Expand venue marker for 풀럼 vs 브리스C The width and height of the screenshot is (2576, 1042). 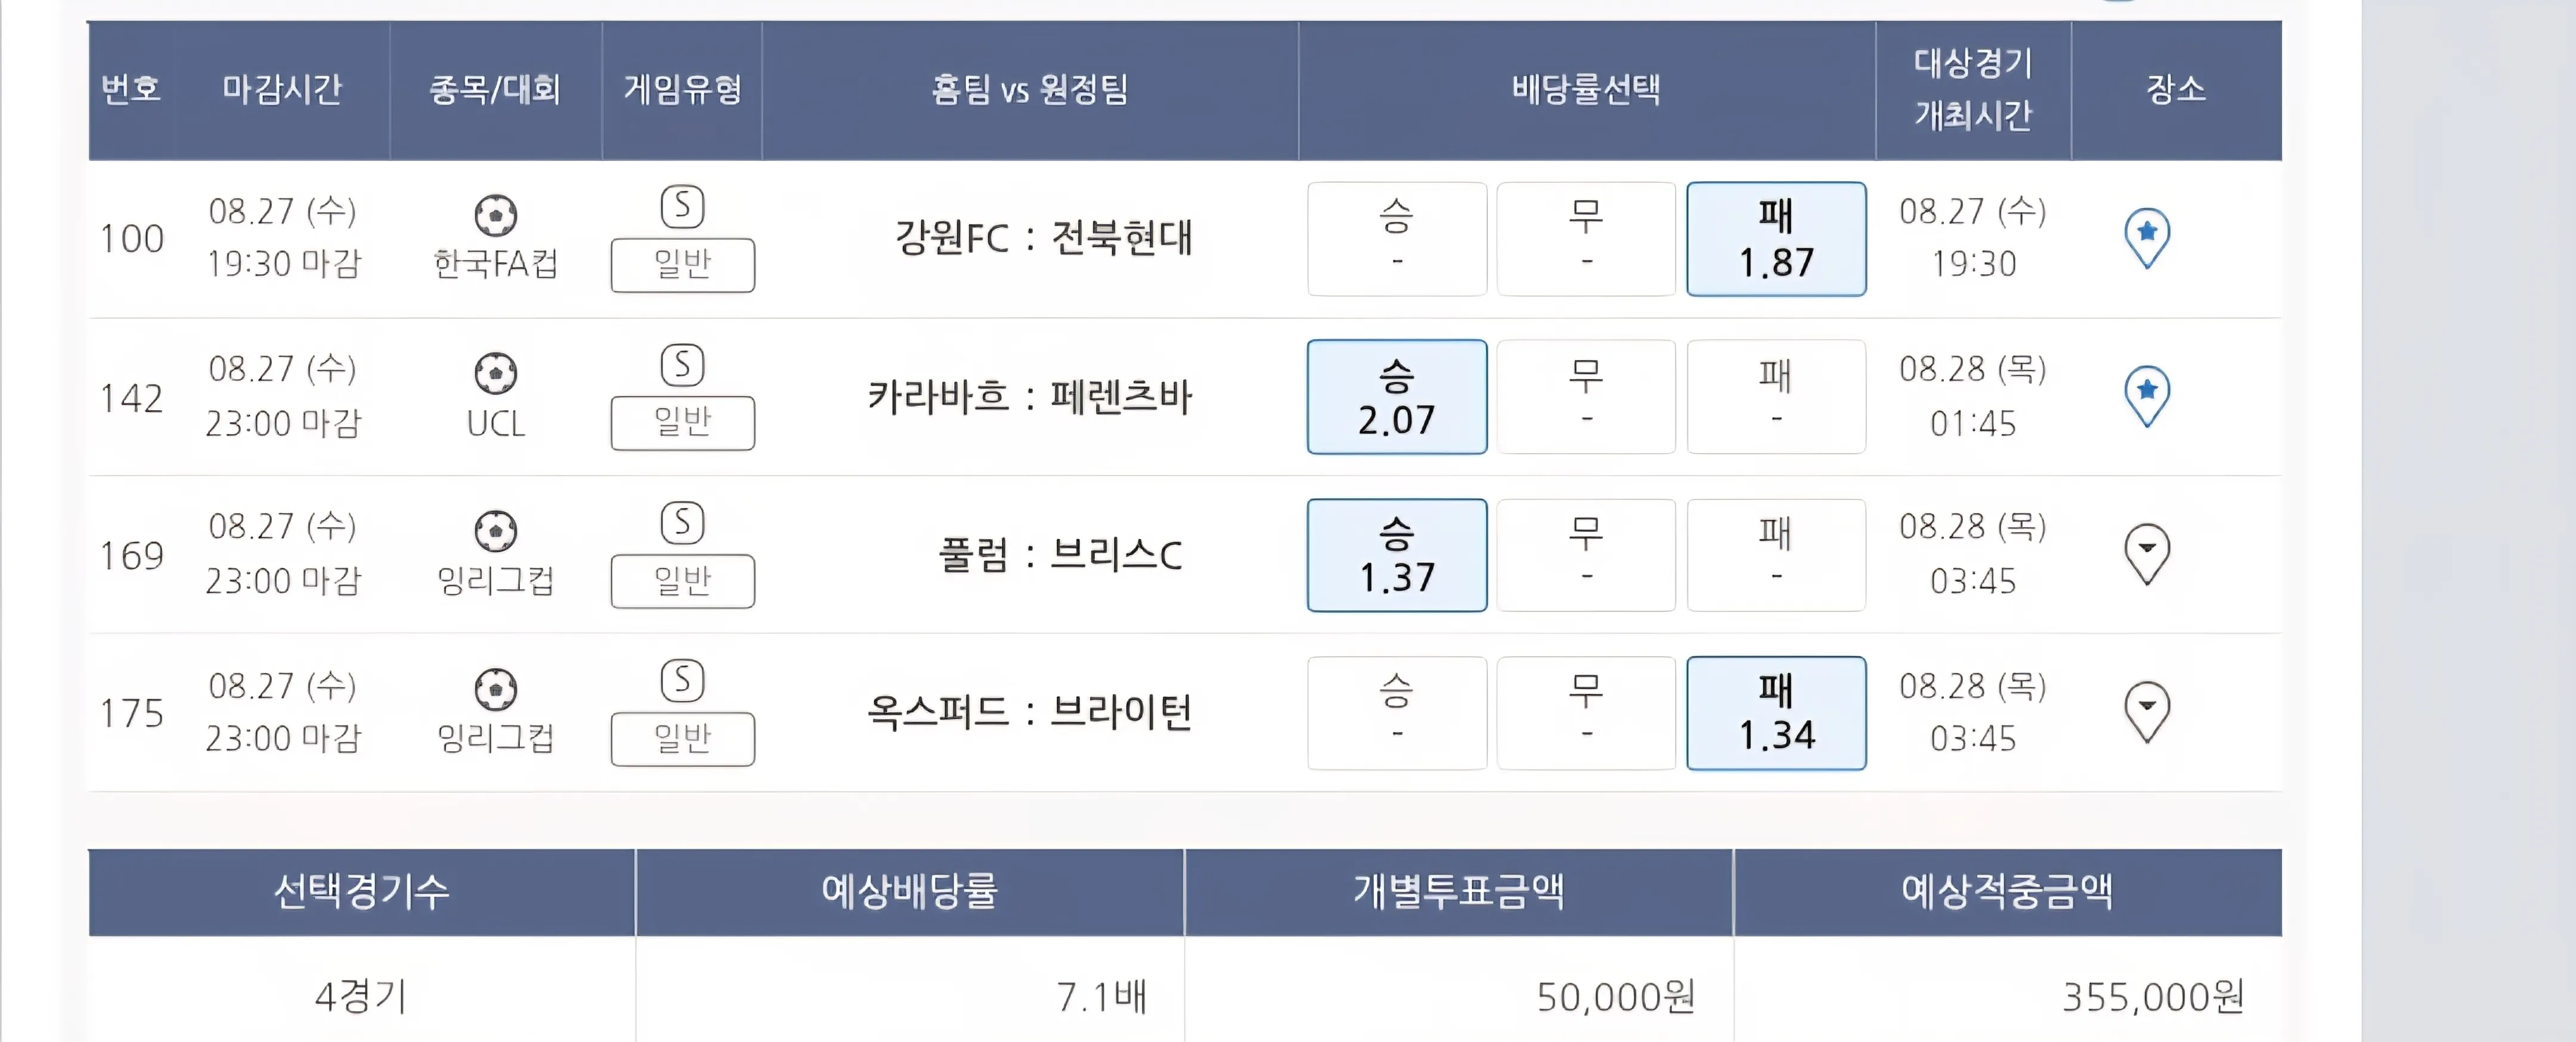pos(2146,553)
